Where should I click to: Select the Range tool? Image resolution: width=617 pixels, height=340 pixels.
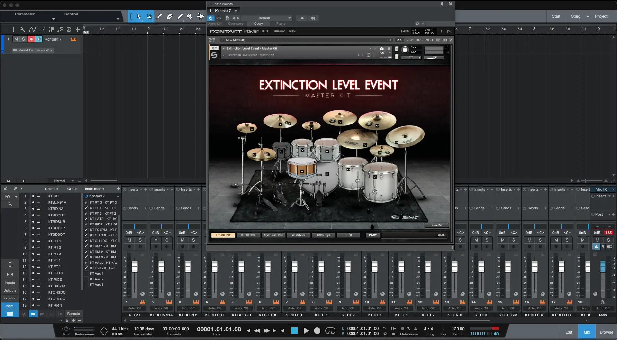click(x=149, y=16)
